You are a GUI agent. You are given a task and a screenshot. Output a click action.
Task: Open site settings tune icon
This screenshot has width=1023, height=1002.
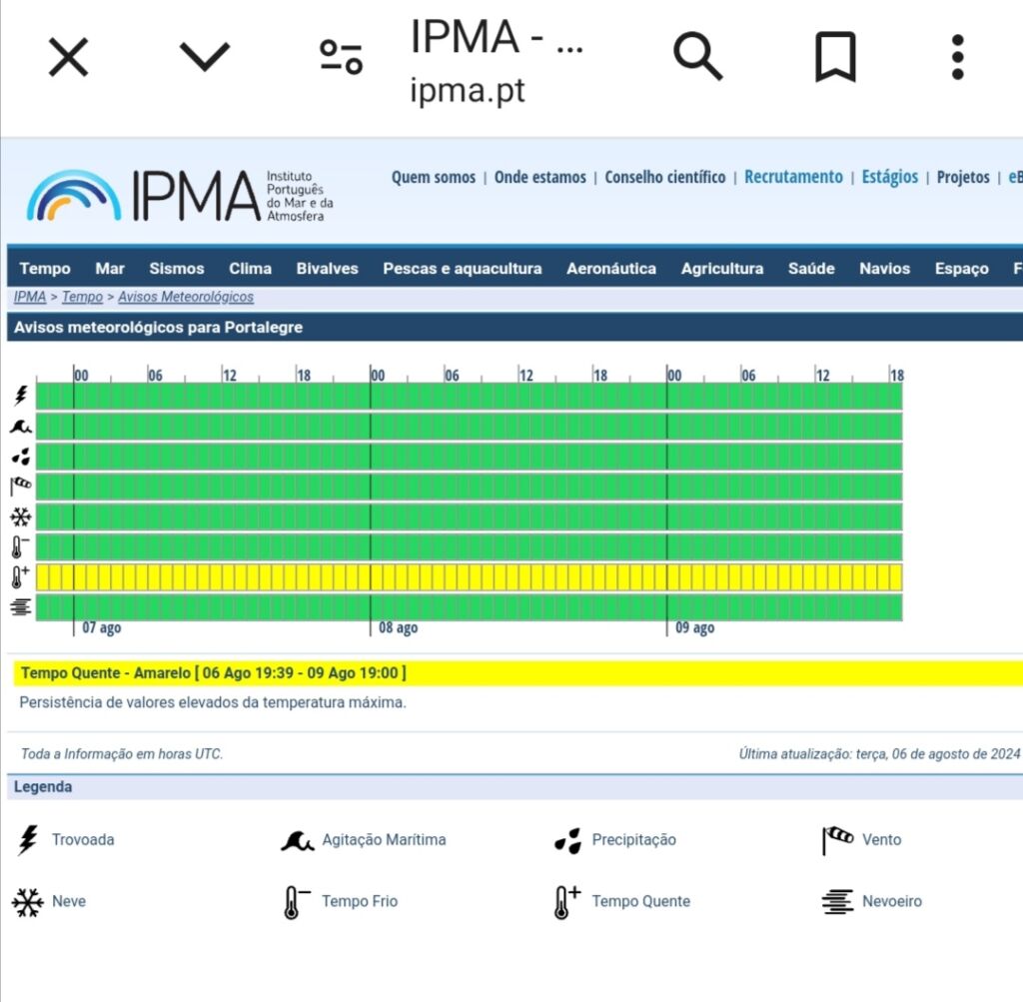point(341,57)
